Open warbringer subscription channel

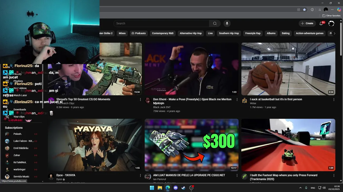coord(21,169)
